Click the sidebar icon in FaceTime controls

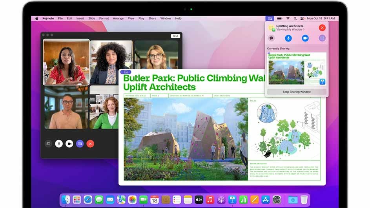(x=49, y=144)
